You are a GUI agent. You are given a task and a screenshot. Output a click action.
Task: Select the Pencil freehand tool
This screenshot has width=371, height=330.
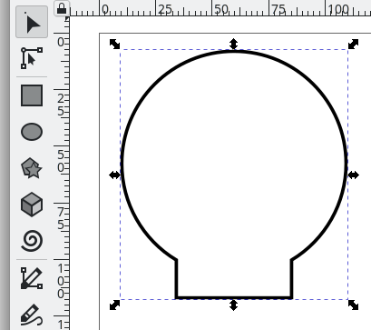(x=32, y=315)
